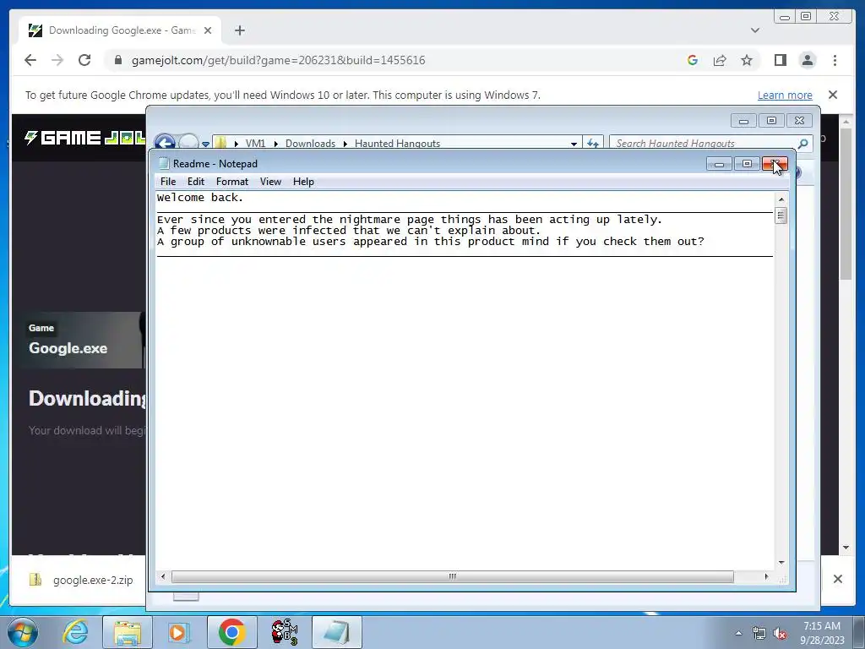
Task: Show hidden system tray icons
Action: coord(738,633)
